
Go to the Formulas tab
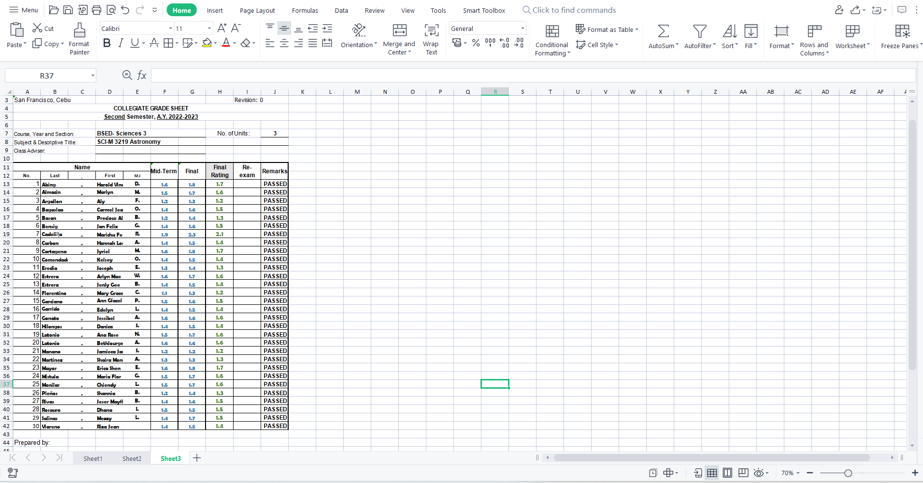[x=305, y=10]
